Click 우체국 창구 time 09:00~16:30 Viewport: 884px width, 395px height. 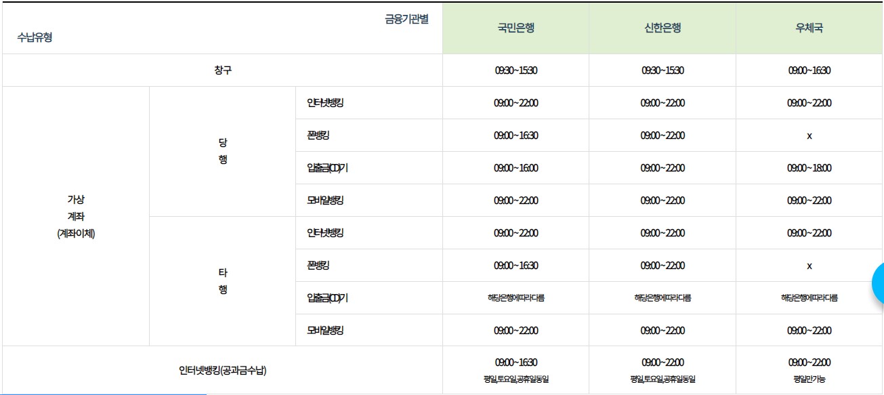[809, 70]
